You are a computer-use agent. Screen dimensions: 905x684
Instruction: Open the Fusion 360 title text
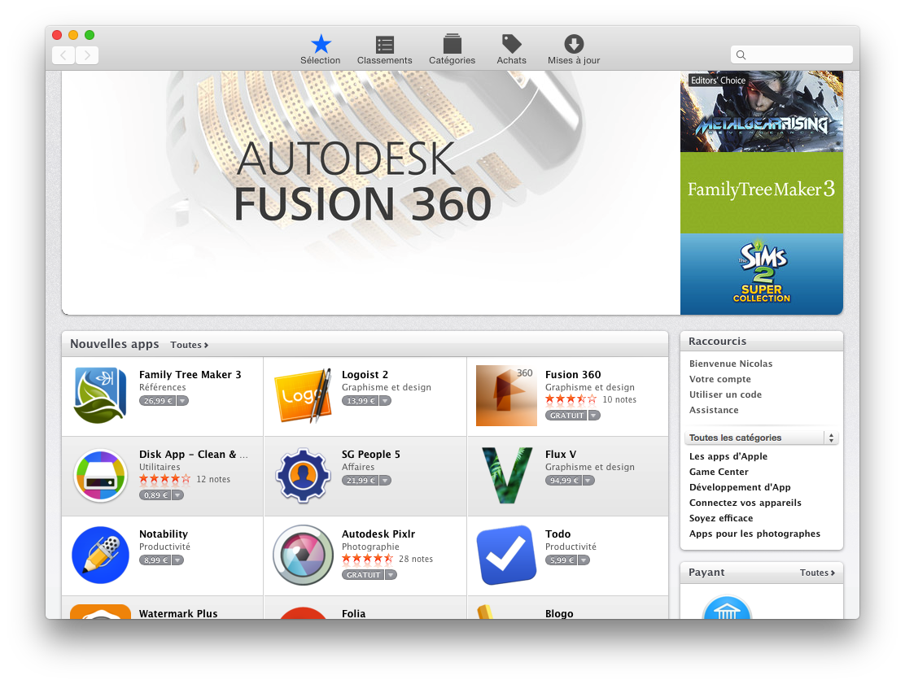[573, 375]
